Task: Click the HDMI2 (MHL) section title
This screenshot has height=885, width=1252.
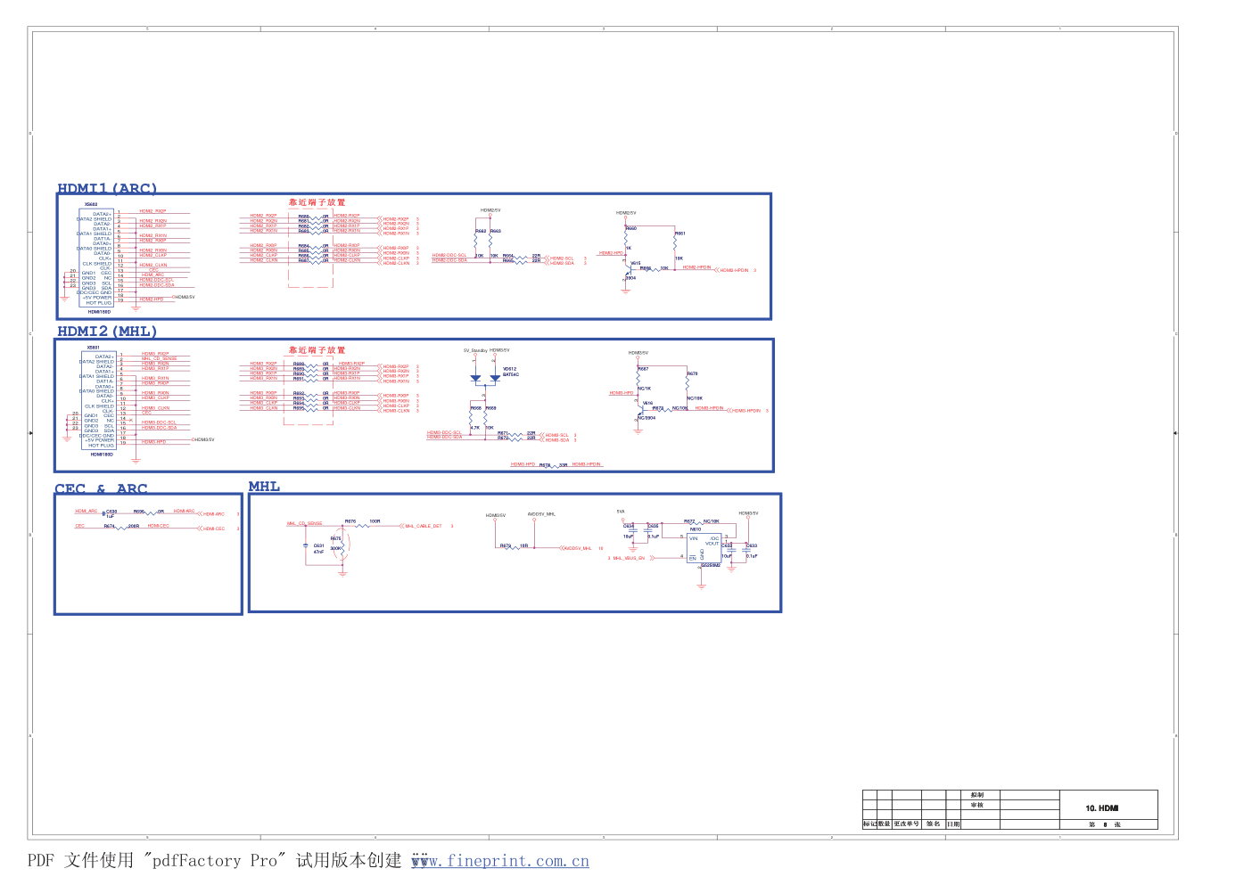Action: (107, 331)
